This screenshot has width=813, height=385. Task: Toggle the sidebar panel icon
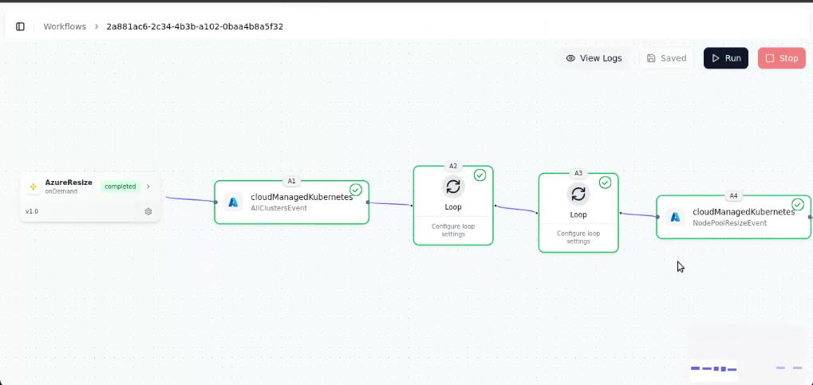pos(20,26)
